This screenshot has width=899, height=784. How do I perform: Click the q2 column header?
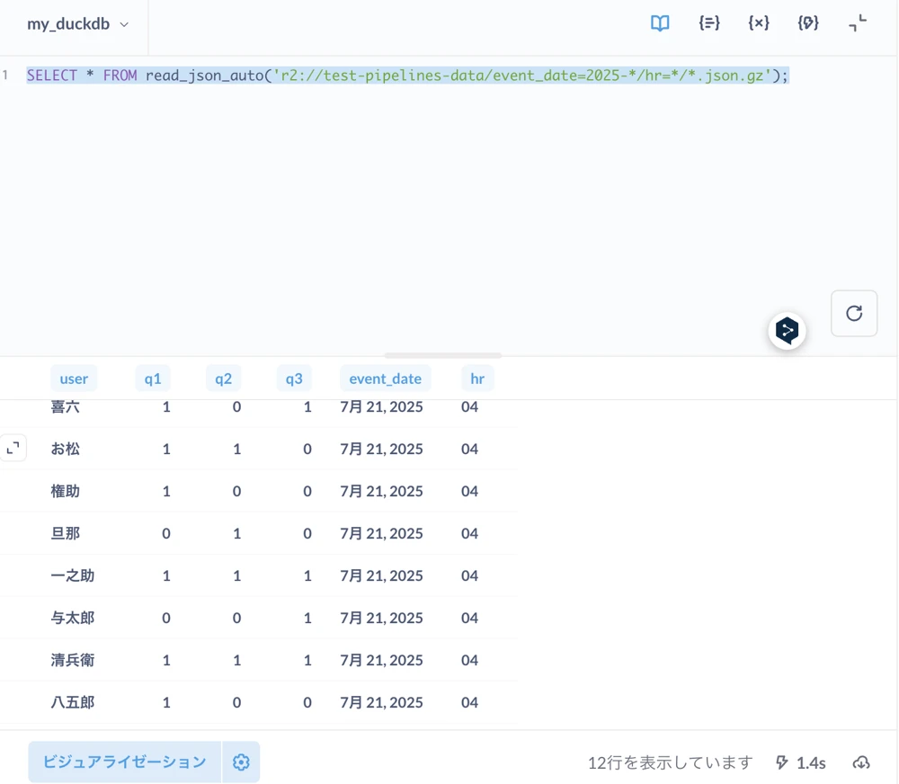point(223,379)
